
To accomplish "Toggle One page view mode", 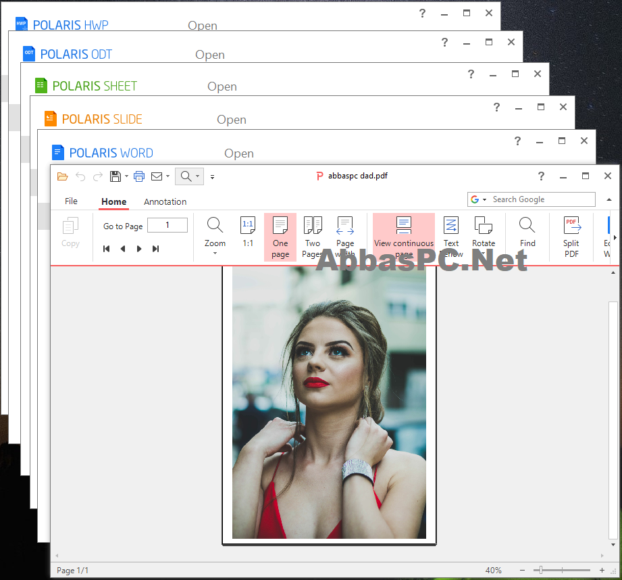I will coord(280,237).
